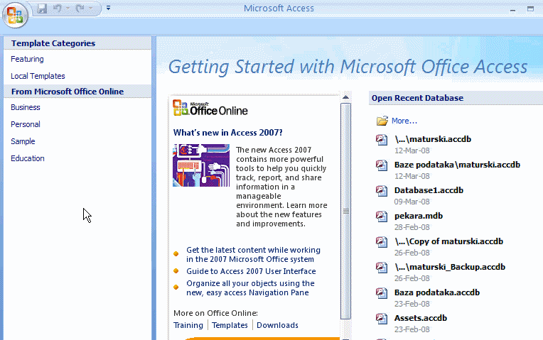The height and width of the screenshot is (340, 543).
Task: Click the icon beside pekara.mdb
Action: pyautogui.click(x=382, y=216)
